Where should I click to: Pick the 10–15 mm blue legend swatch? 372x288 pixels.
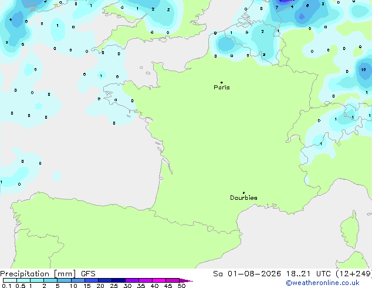click(x=77, y=280)
